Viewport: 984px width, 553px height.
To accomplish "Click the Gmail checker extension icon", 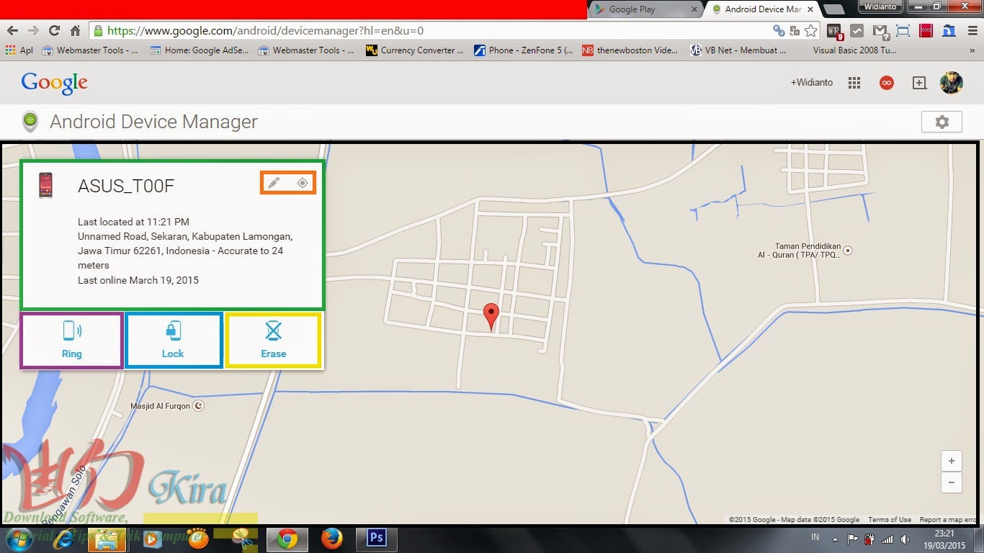I will click(x=879, y=31).
